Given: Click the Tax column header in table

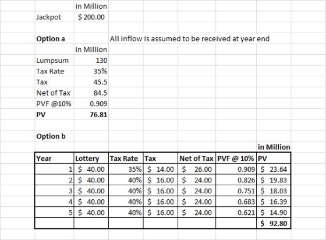Looking at the screenshot, I should (161, 158).
